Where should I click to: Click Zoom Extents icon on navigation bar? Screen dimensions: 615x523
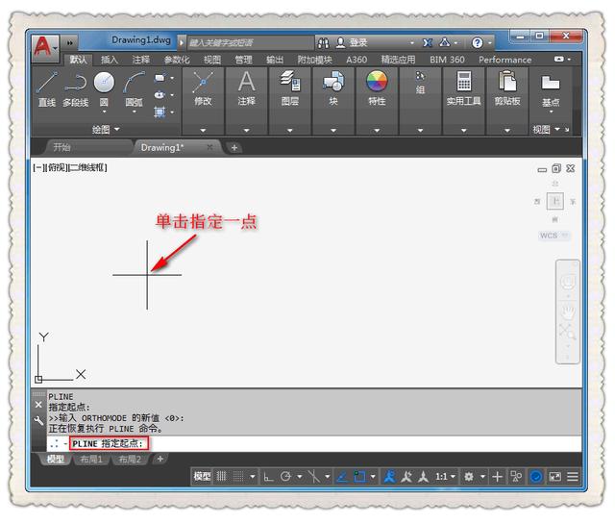(x=568, y=332)
